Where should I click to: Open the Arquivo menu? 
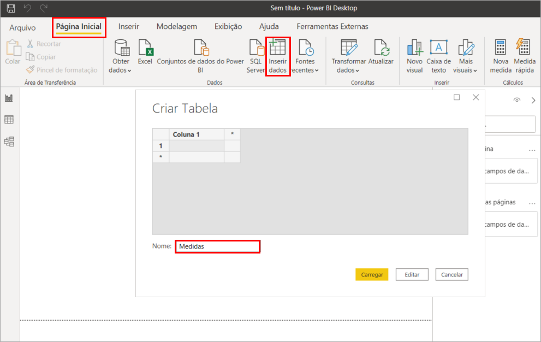(x=22, y=27)
